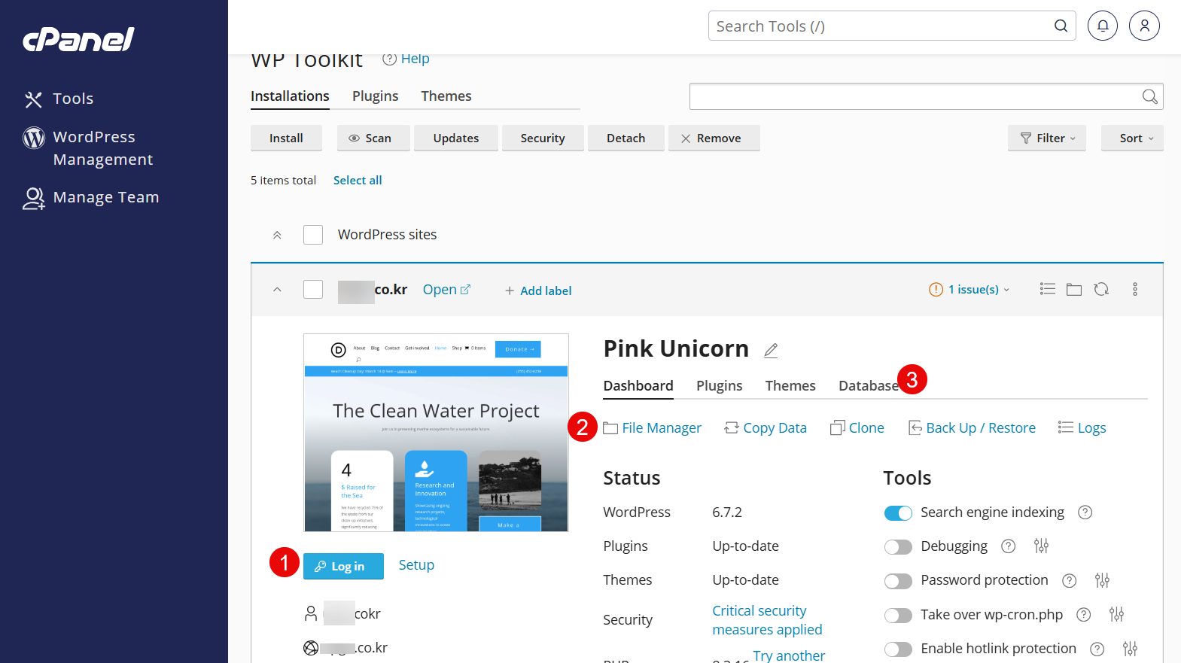This screenshot has height=663, width=1181.
Task: Collapse the co.kr site details
Action: pyautogui.click(x=277, y=290)
